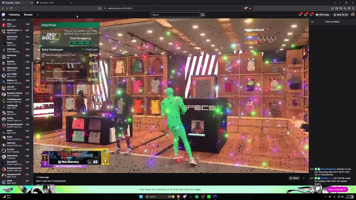Viewport: 356px width, 200px height.
Task: Open WALTON channel in sidebar
Action: click(x=16, y=144)
